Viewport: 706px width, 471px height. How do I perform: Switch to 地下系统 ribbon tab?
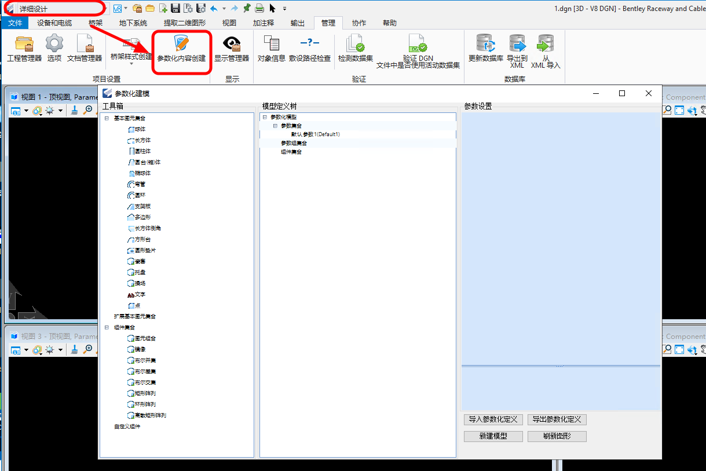[x=133, y=23]
